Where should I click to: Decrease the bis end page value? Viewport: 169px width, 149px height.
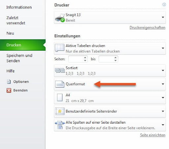116,61
